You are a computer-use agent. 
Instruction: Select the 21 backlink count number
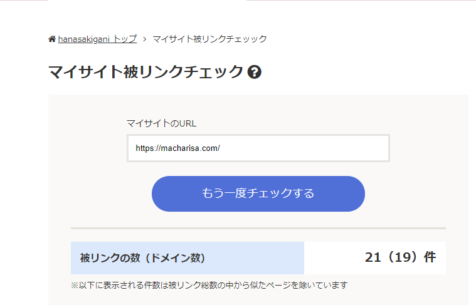[374, 257]
